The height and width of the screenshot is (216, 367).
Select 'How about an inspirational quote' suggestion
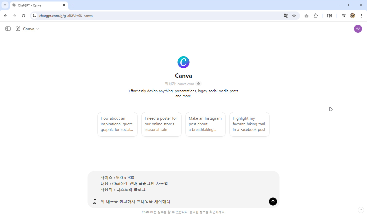(x=117, y=124)
